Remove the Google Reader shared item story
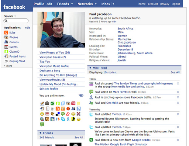189x146 pixels. (178, 140)
